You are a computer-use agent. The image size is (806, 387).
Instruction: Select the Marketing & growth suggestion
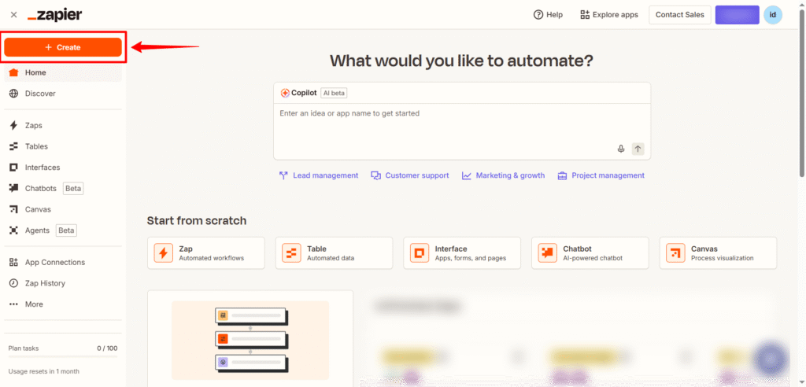503,175
